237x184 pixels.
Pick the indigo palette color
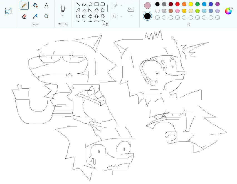[211, 4]
